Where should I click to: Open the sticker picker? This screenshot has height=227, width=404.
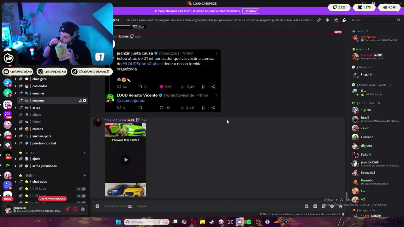[324, 206]
